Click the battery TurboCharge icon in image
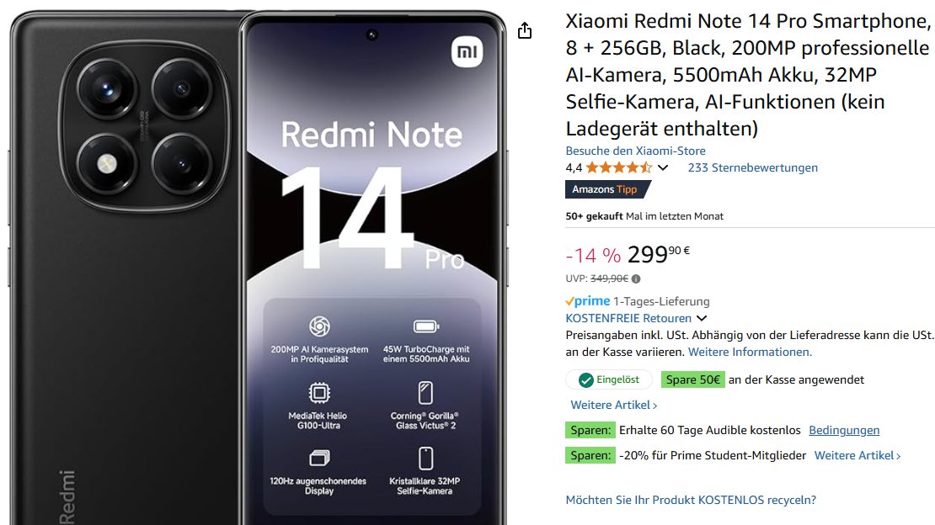This screenshot has width=935, height=525. (x=426, y=326)
